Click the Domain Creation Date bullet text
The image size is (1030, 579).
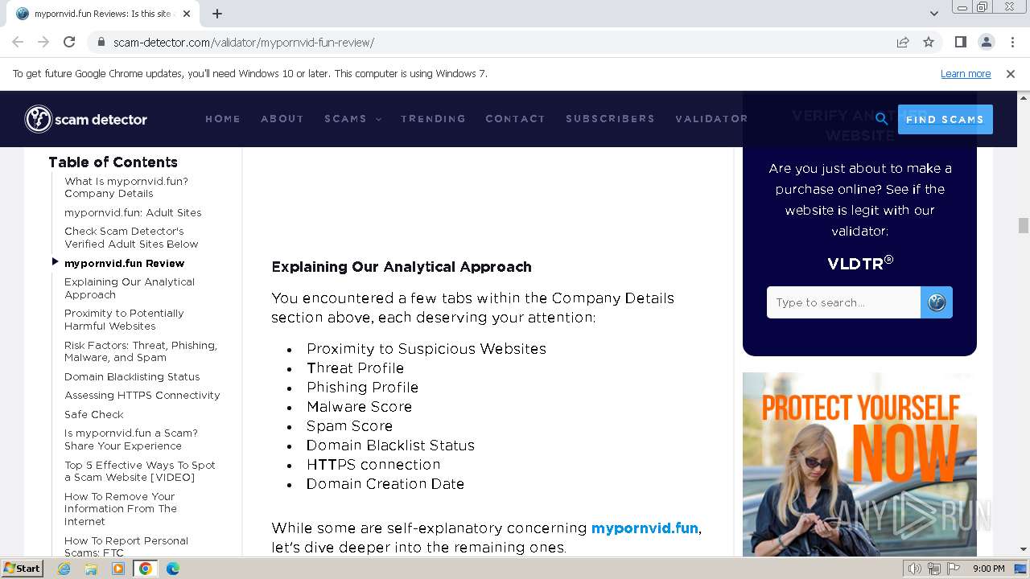coord(385,484)
